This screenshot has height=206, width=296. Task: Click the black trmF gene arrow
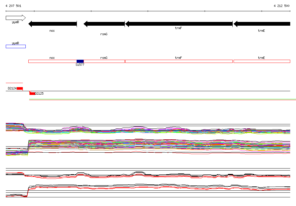179,24
